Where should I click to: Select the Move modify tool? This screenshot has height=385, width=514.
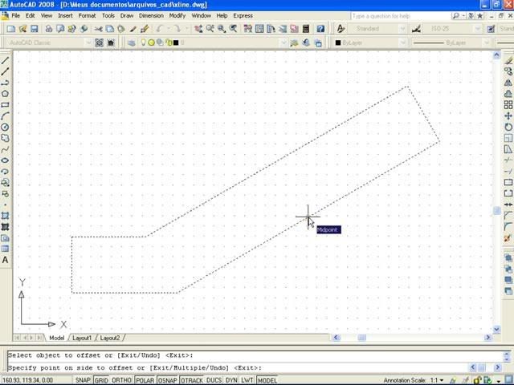click(x=508, y=115)
